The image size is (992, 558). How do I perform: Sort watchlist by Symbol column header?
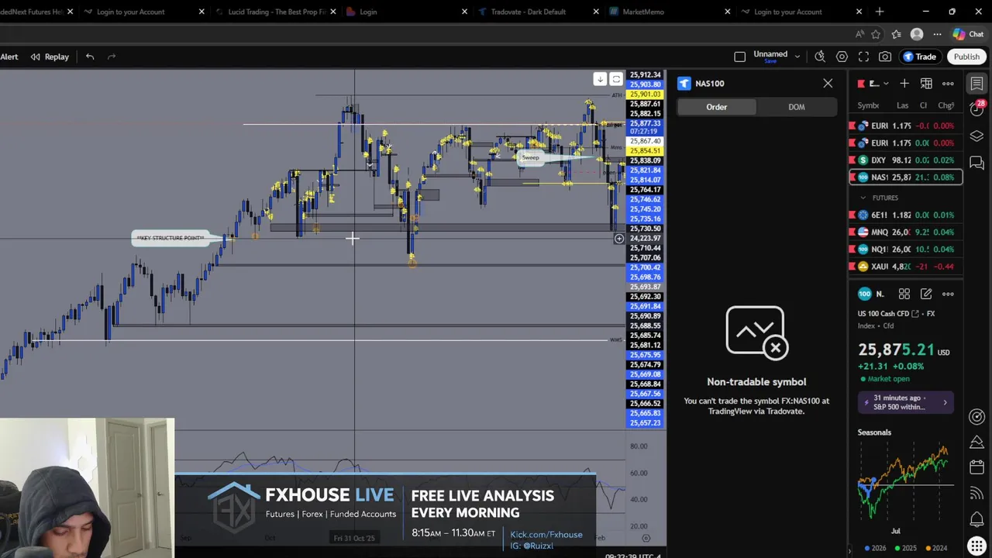pyautogui.click(x=868, y=105)
